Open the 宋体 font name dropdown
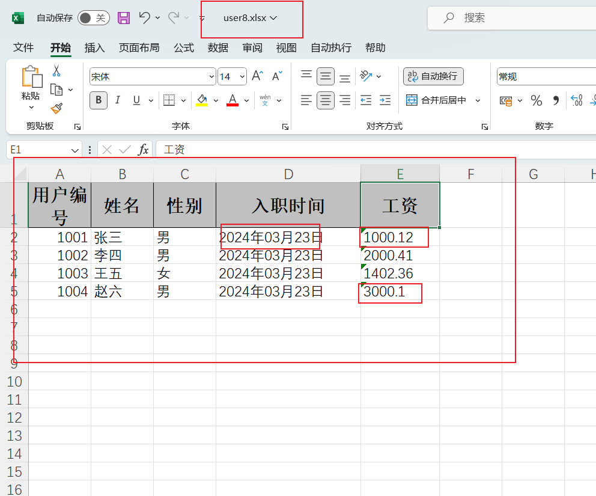The width and height of the screenshot is (596, 496). [153, 76]
